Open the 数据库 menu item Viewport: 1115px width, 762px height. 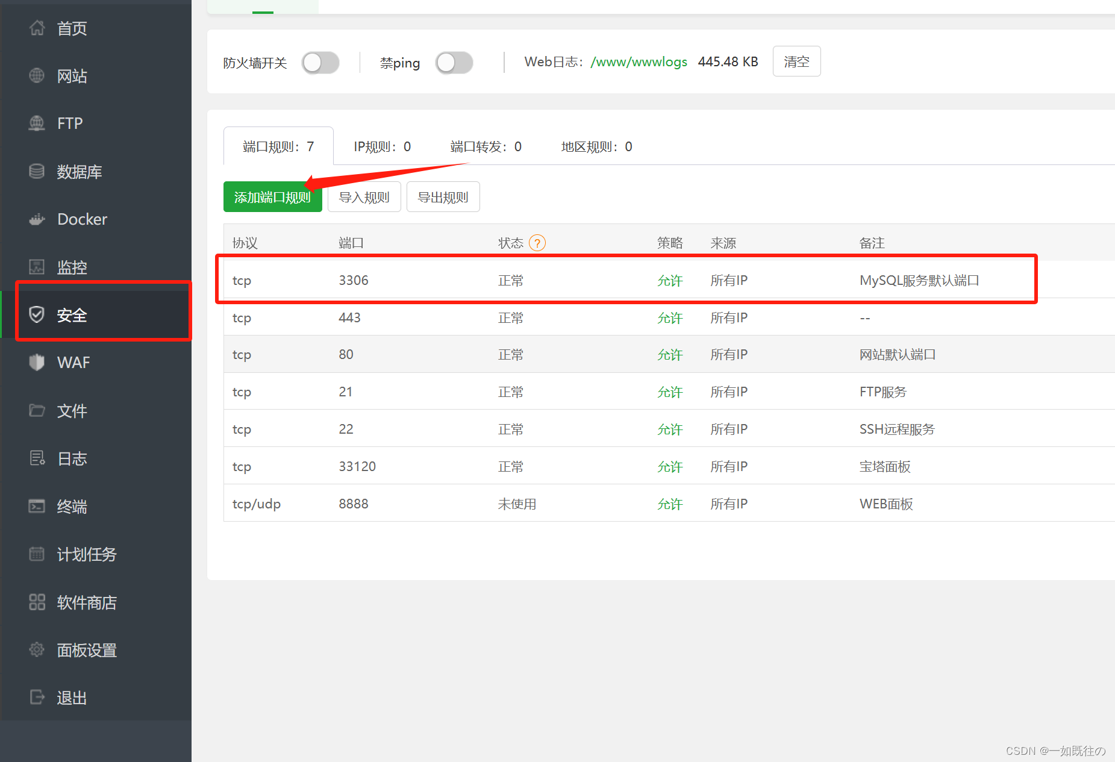coord(96,171)
